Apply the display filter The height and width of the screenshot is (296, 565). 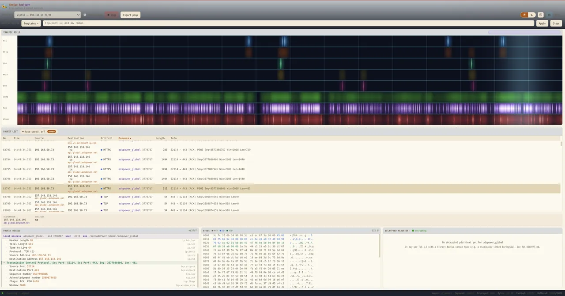[x=542, y=23]
